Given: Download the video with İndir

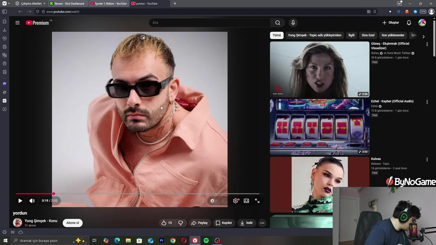Looking at the screenshot, I should pos(246,223).
